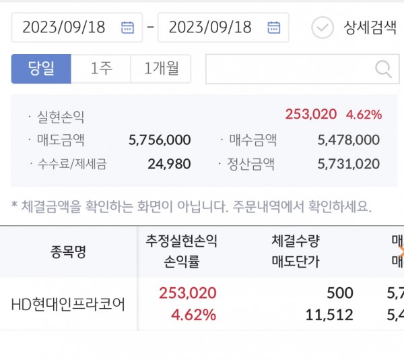
Task: Toggle the 상세검색 check circle
Action: point(323,28)
